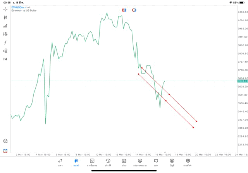Viewport: 248px width, 173px height.
Task: Open the กล่องจดหมาย (Mailbox) tab
Action: (140, 163)
